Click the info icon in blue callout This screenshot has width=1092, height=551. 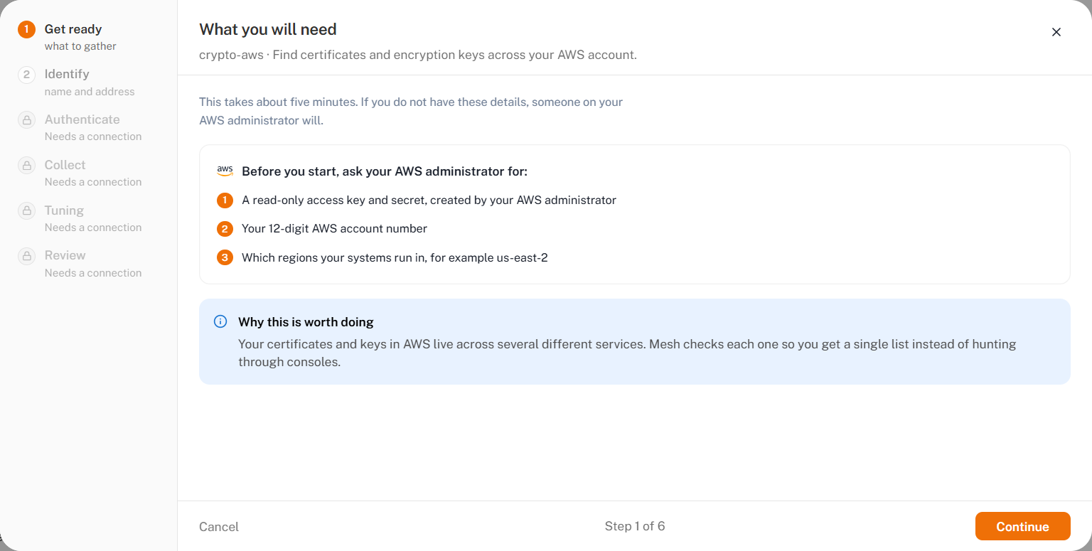tap(220, 321)
